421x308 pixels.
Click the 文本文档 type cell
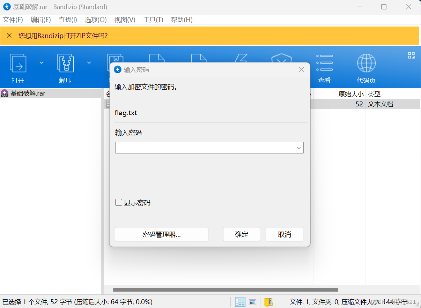click(381, 104)
